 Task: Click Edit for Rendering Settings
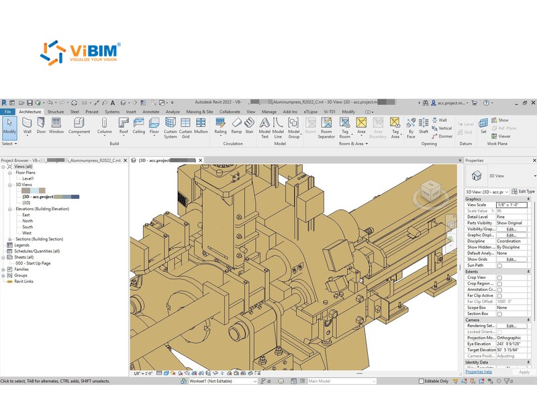511,326
